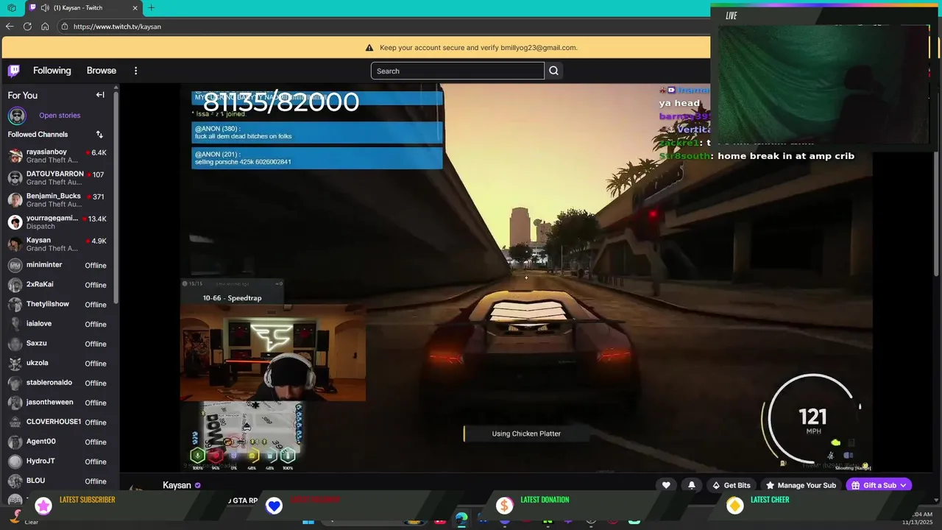The height and width of the screenshot is (530, 942).
Task: Click the search magnifier button
Action: pyautogui.click(x=553, y=71)
